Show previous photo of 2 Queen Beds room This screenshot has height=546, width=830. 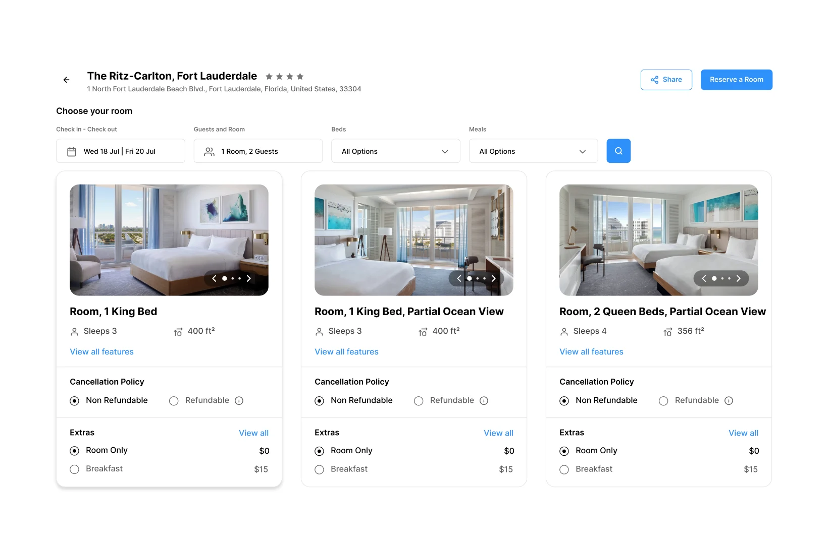[x=704, y=278]
